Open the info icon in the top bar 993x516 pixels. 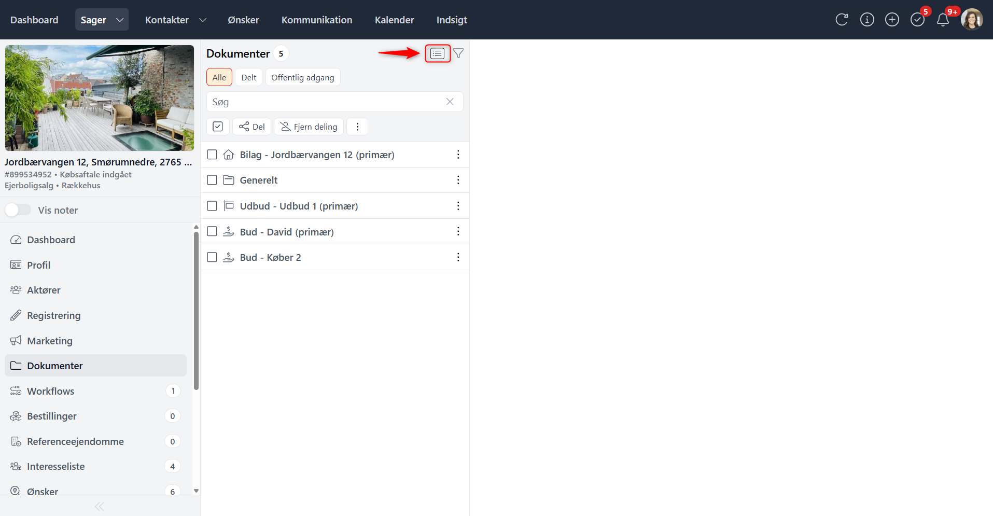pos(867,20)
